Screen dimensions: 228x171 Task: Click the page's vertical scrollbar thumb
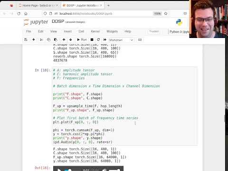click(225, 118)
